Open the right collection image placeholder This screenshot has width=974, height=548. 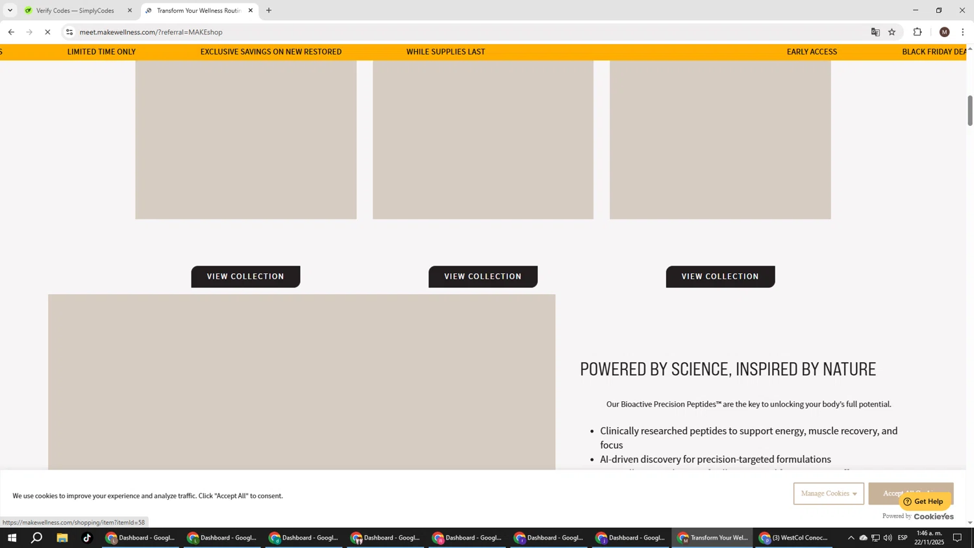point(720,140)
